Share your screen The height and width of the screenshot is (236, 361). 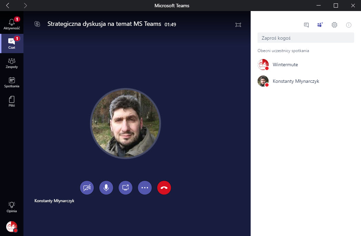coord(126,188)
